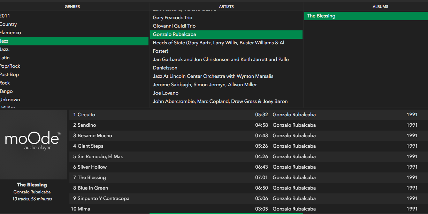Screen dimensions: 428x214
Task: Click year 1991 in Giant Steps row
Action: [412, 146]
